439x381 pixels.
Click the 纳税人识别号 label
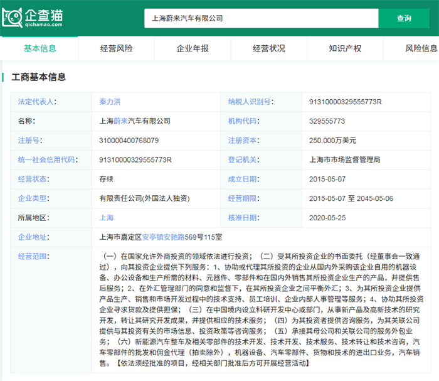click(251, 102)
